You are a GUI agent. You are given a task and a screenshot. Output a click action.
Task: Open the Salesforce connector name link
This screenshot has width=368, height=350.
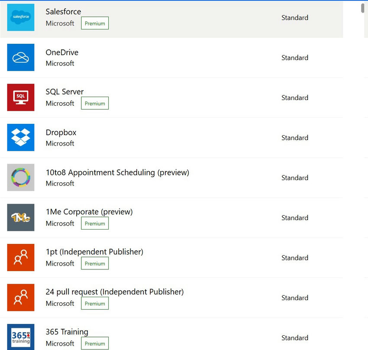[x=63, y=12]
